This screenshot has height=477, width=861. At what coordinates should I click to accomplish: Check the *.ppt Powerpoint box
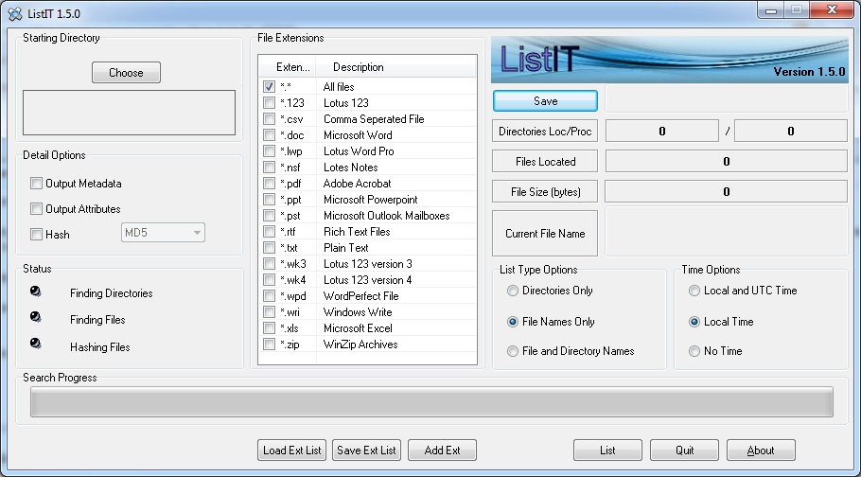click(269, 200)
